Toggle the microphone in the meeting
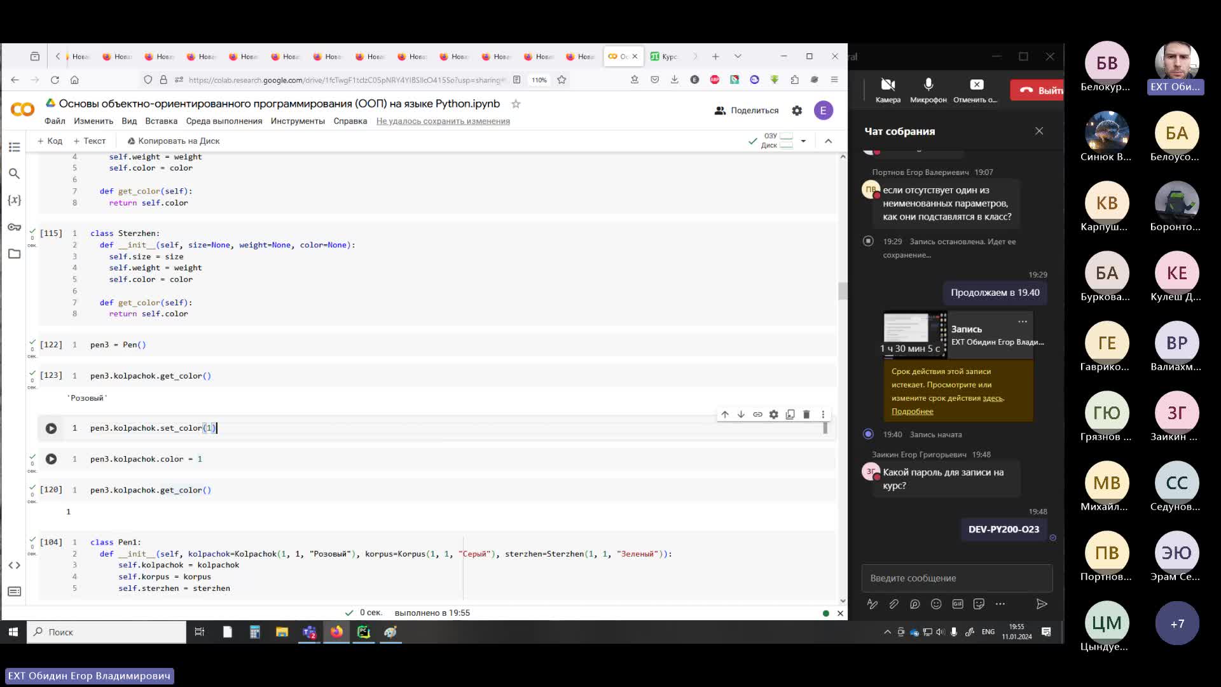 pos(928,90)
